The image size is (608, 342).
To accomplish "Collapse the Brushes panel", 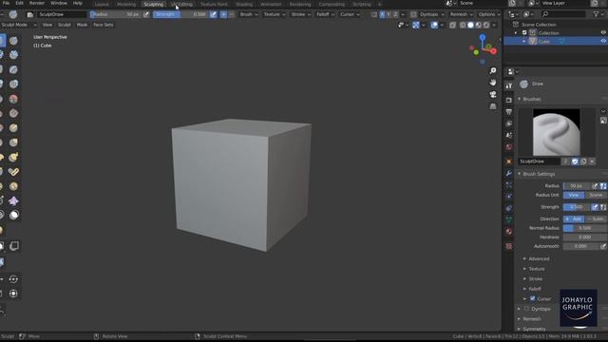I will point(532,99).
